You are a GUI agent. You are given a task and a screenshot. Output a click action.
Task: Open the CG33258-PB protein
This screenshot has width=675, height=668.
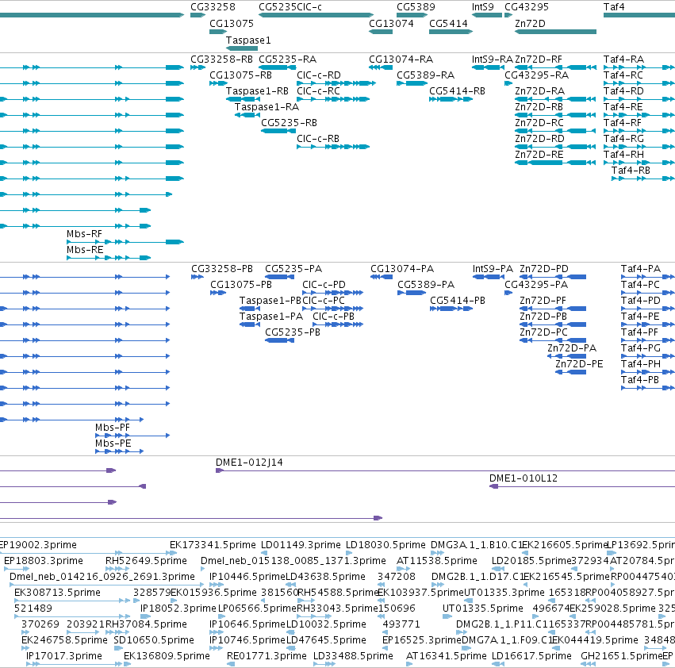point(198,277)
